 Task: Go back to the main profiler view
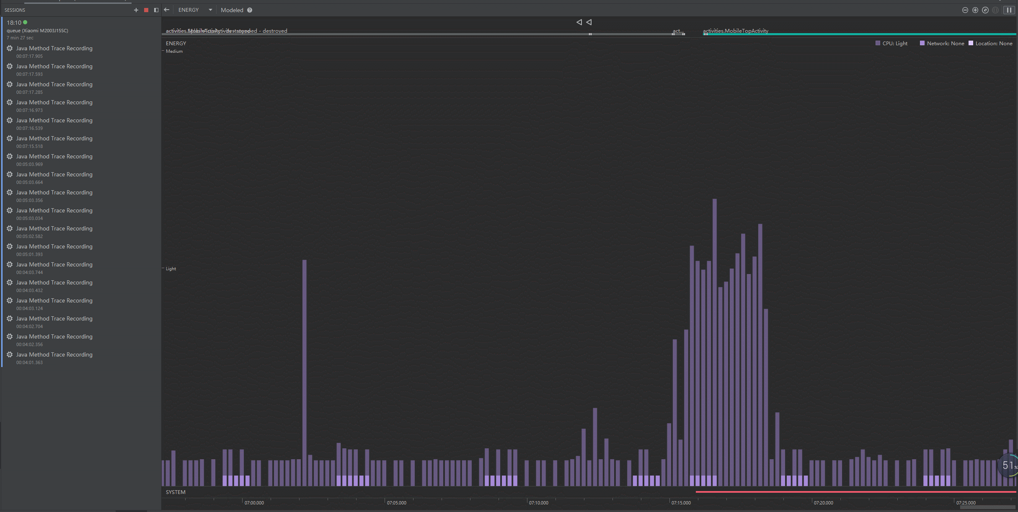(167, 10)
